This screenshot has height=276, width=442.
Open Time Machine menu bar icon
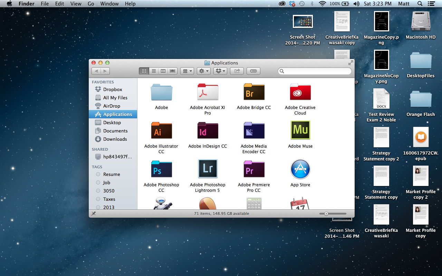point(302,4)
